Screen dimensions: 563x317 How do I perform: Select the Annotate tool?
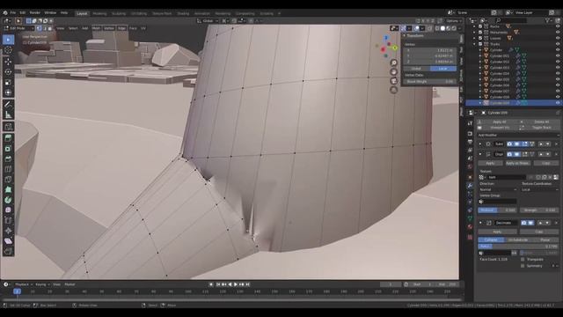[8, 105]
